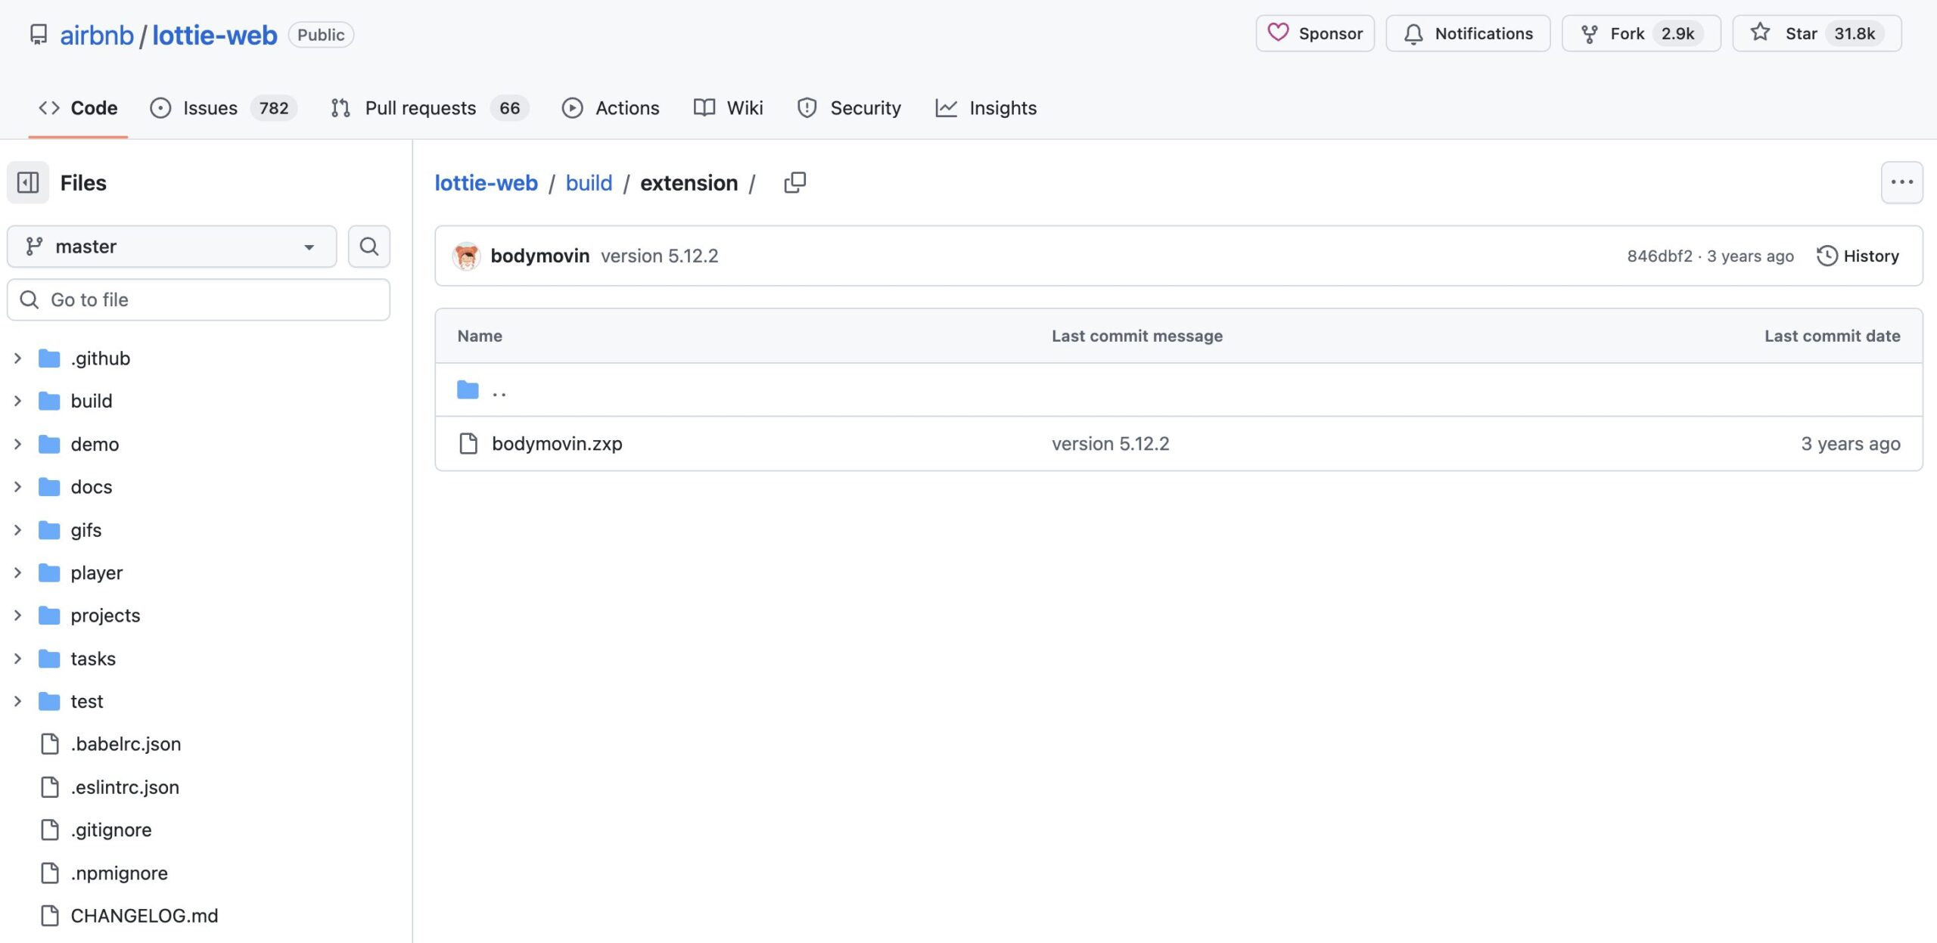Click the bodymovin author avatar
1937x943 pixels.
466,256
